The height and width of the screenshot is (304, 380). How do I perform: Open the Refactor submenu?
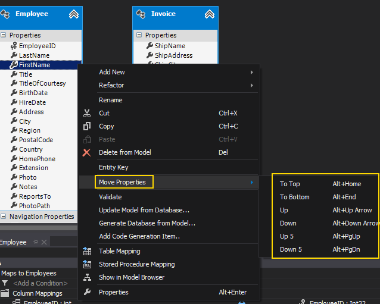[x=111, y=85]
